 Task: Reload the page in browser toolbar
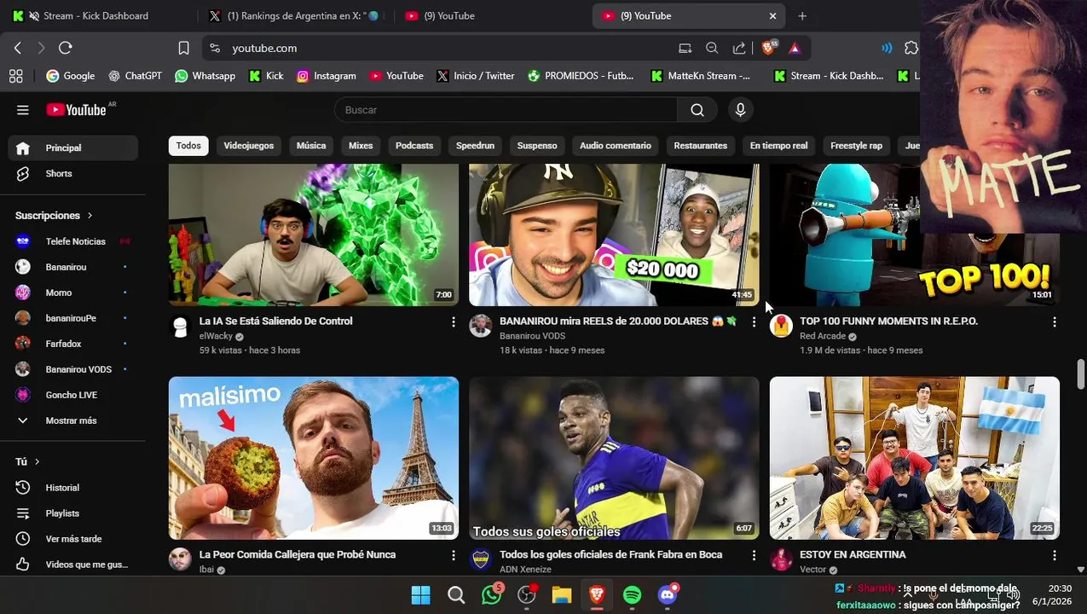click(x=66, y=48)
